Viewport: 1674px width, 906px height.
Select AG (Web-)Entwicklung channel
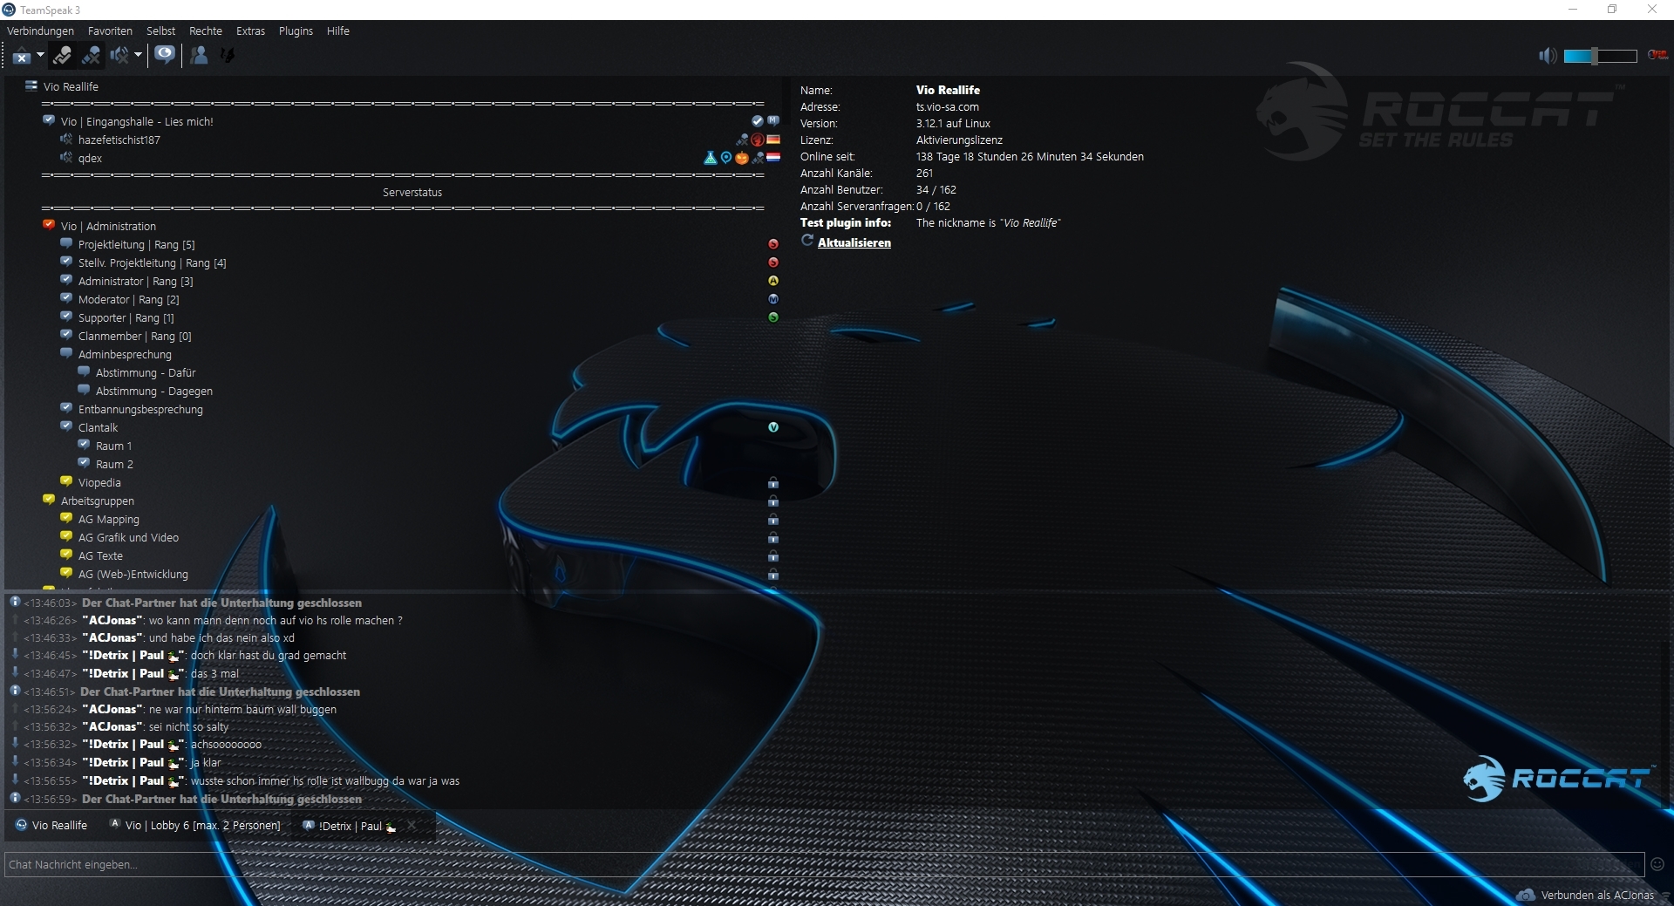pos(133,575)
